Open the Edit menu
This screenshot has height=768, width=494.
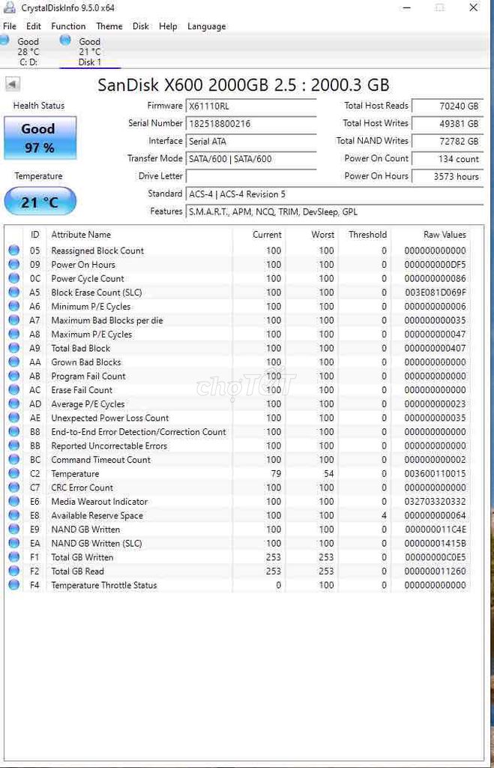(33, 26)
